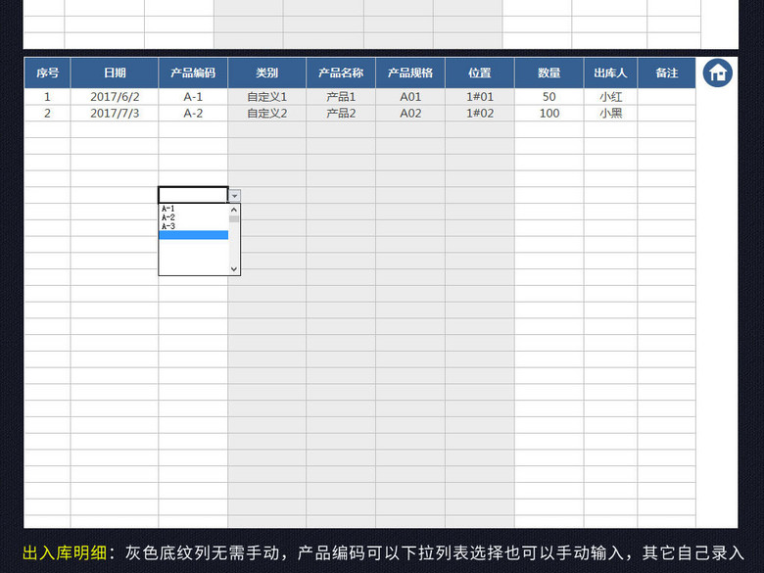Click the dropdown list scroll up arrow
This screenshot has height=573, width=764.
pos(234,209)
